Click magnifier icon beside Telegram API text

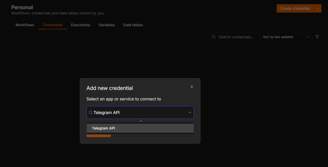pyautogui.click(x=91, y=113)
